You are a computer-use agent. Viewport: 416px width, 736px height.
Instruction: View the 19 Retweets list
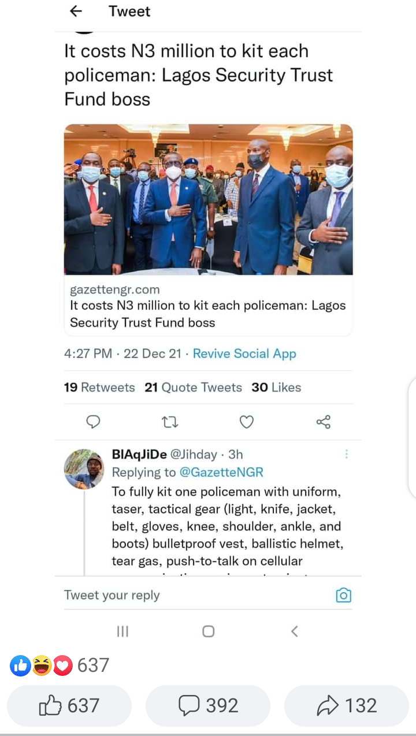click(x=99, y=387)
